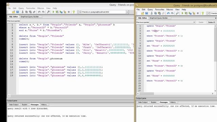This screenshot has width=217, height=122.
Task: Select Messages tab in right output pane
Action: click(163, 102)
